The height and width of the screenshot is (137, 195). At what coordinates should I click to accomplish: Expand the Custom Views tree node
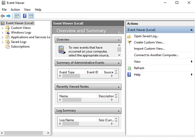[2, 28]
